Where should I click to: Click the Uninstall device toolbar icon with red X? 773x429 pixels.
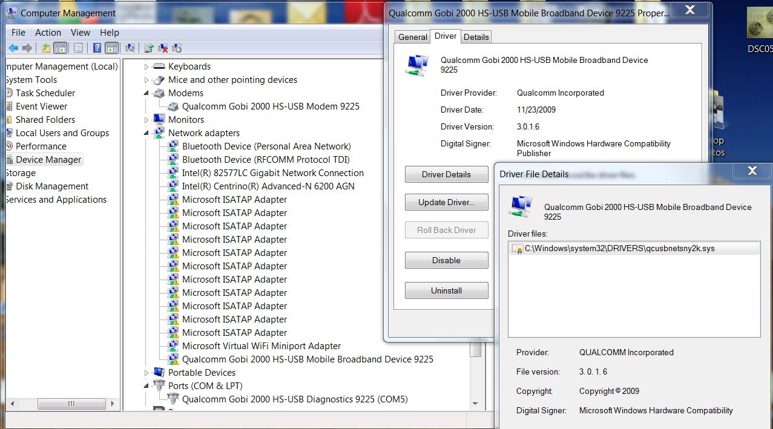tap(163, 48)
